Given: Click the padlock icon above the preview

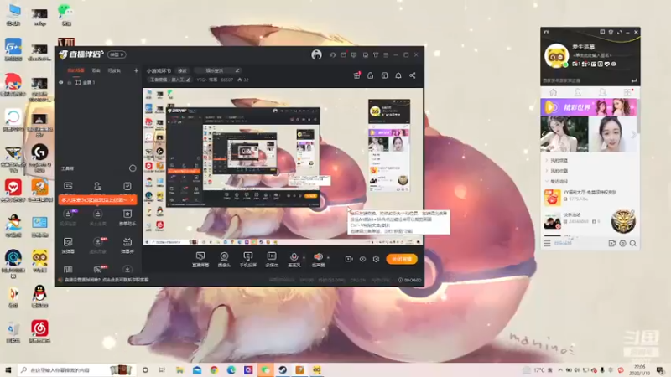Looking at the screenshot, I should 371,75.
